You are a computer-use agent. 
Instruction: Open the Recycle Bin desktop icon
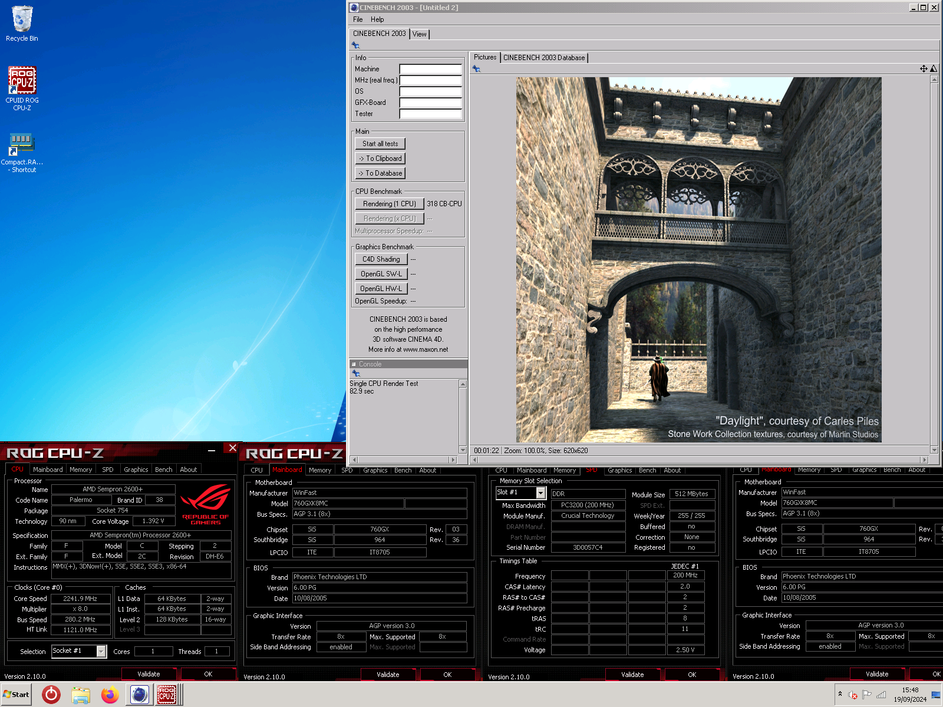click(x=22, y=24)
